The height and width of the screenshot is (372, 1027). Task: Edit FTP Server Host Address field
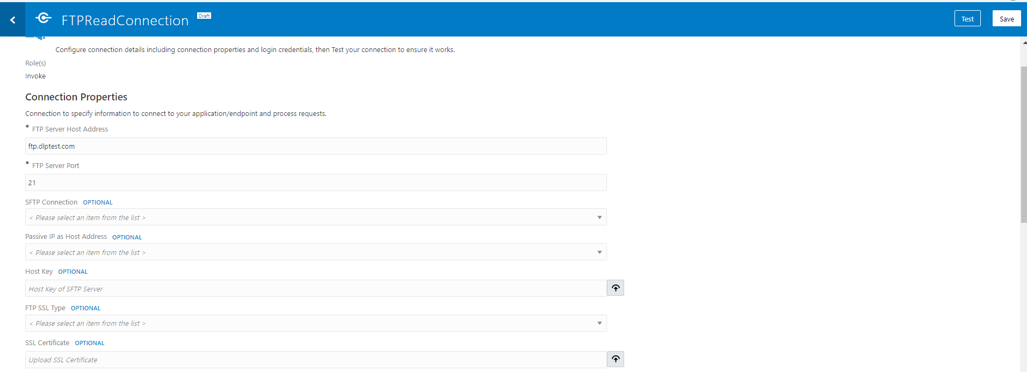(x=316, y=146)
